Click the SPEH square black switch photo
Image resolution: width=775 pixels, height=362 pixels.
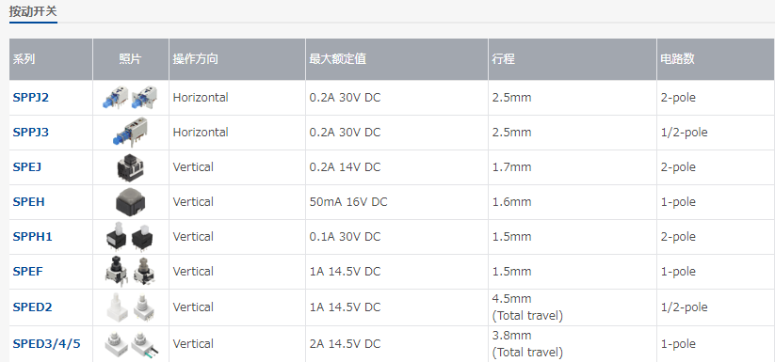[131, 202]
